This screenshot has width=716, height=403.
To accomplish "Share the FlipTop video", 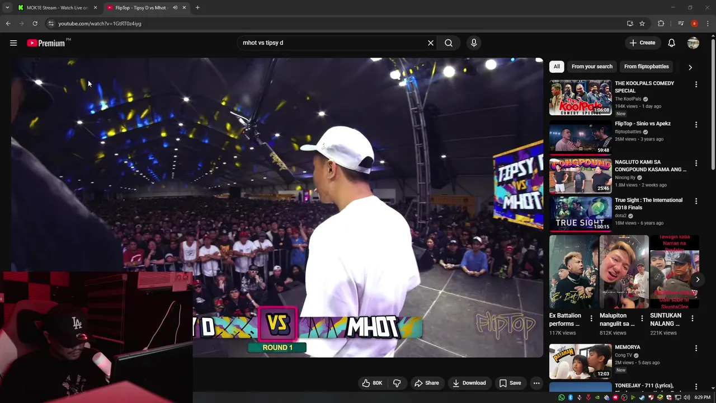I will (x=426, y=383).
